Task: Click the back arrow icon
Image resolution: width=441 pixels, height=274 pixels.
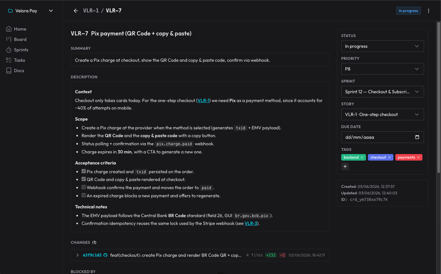Action: pos(76,11)
